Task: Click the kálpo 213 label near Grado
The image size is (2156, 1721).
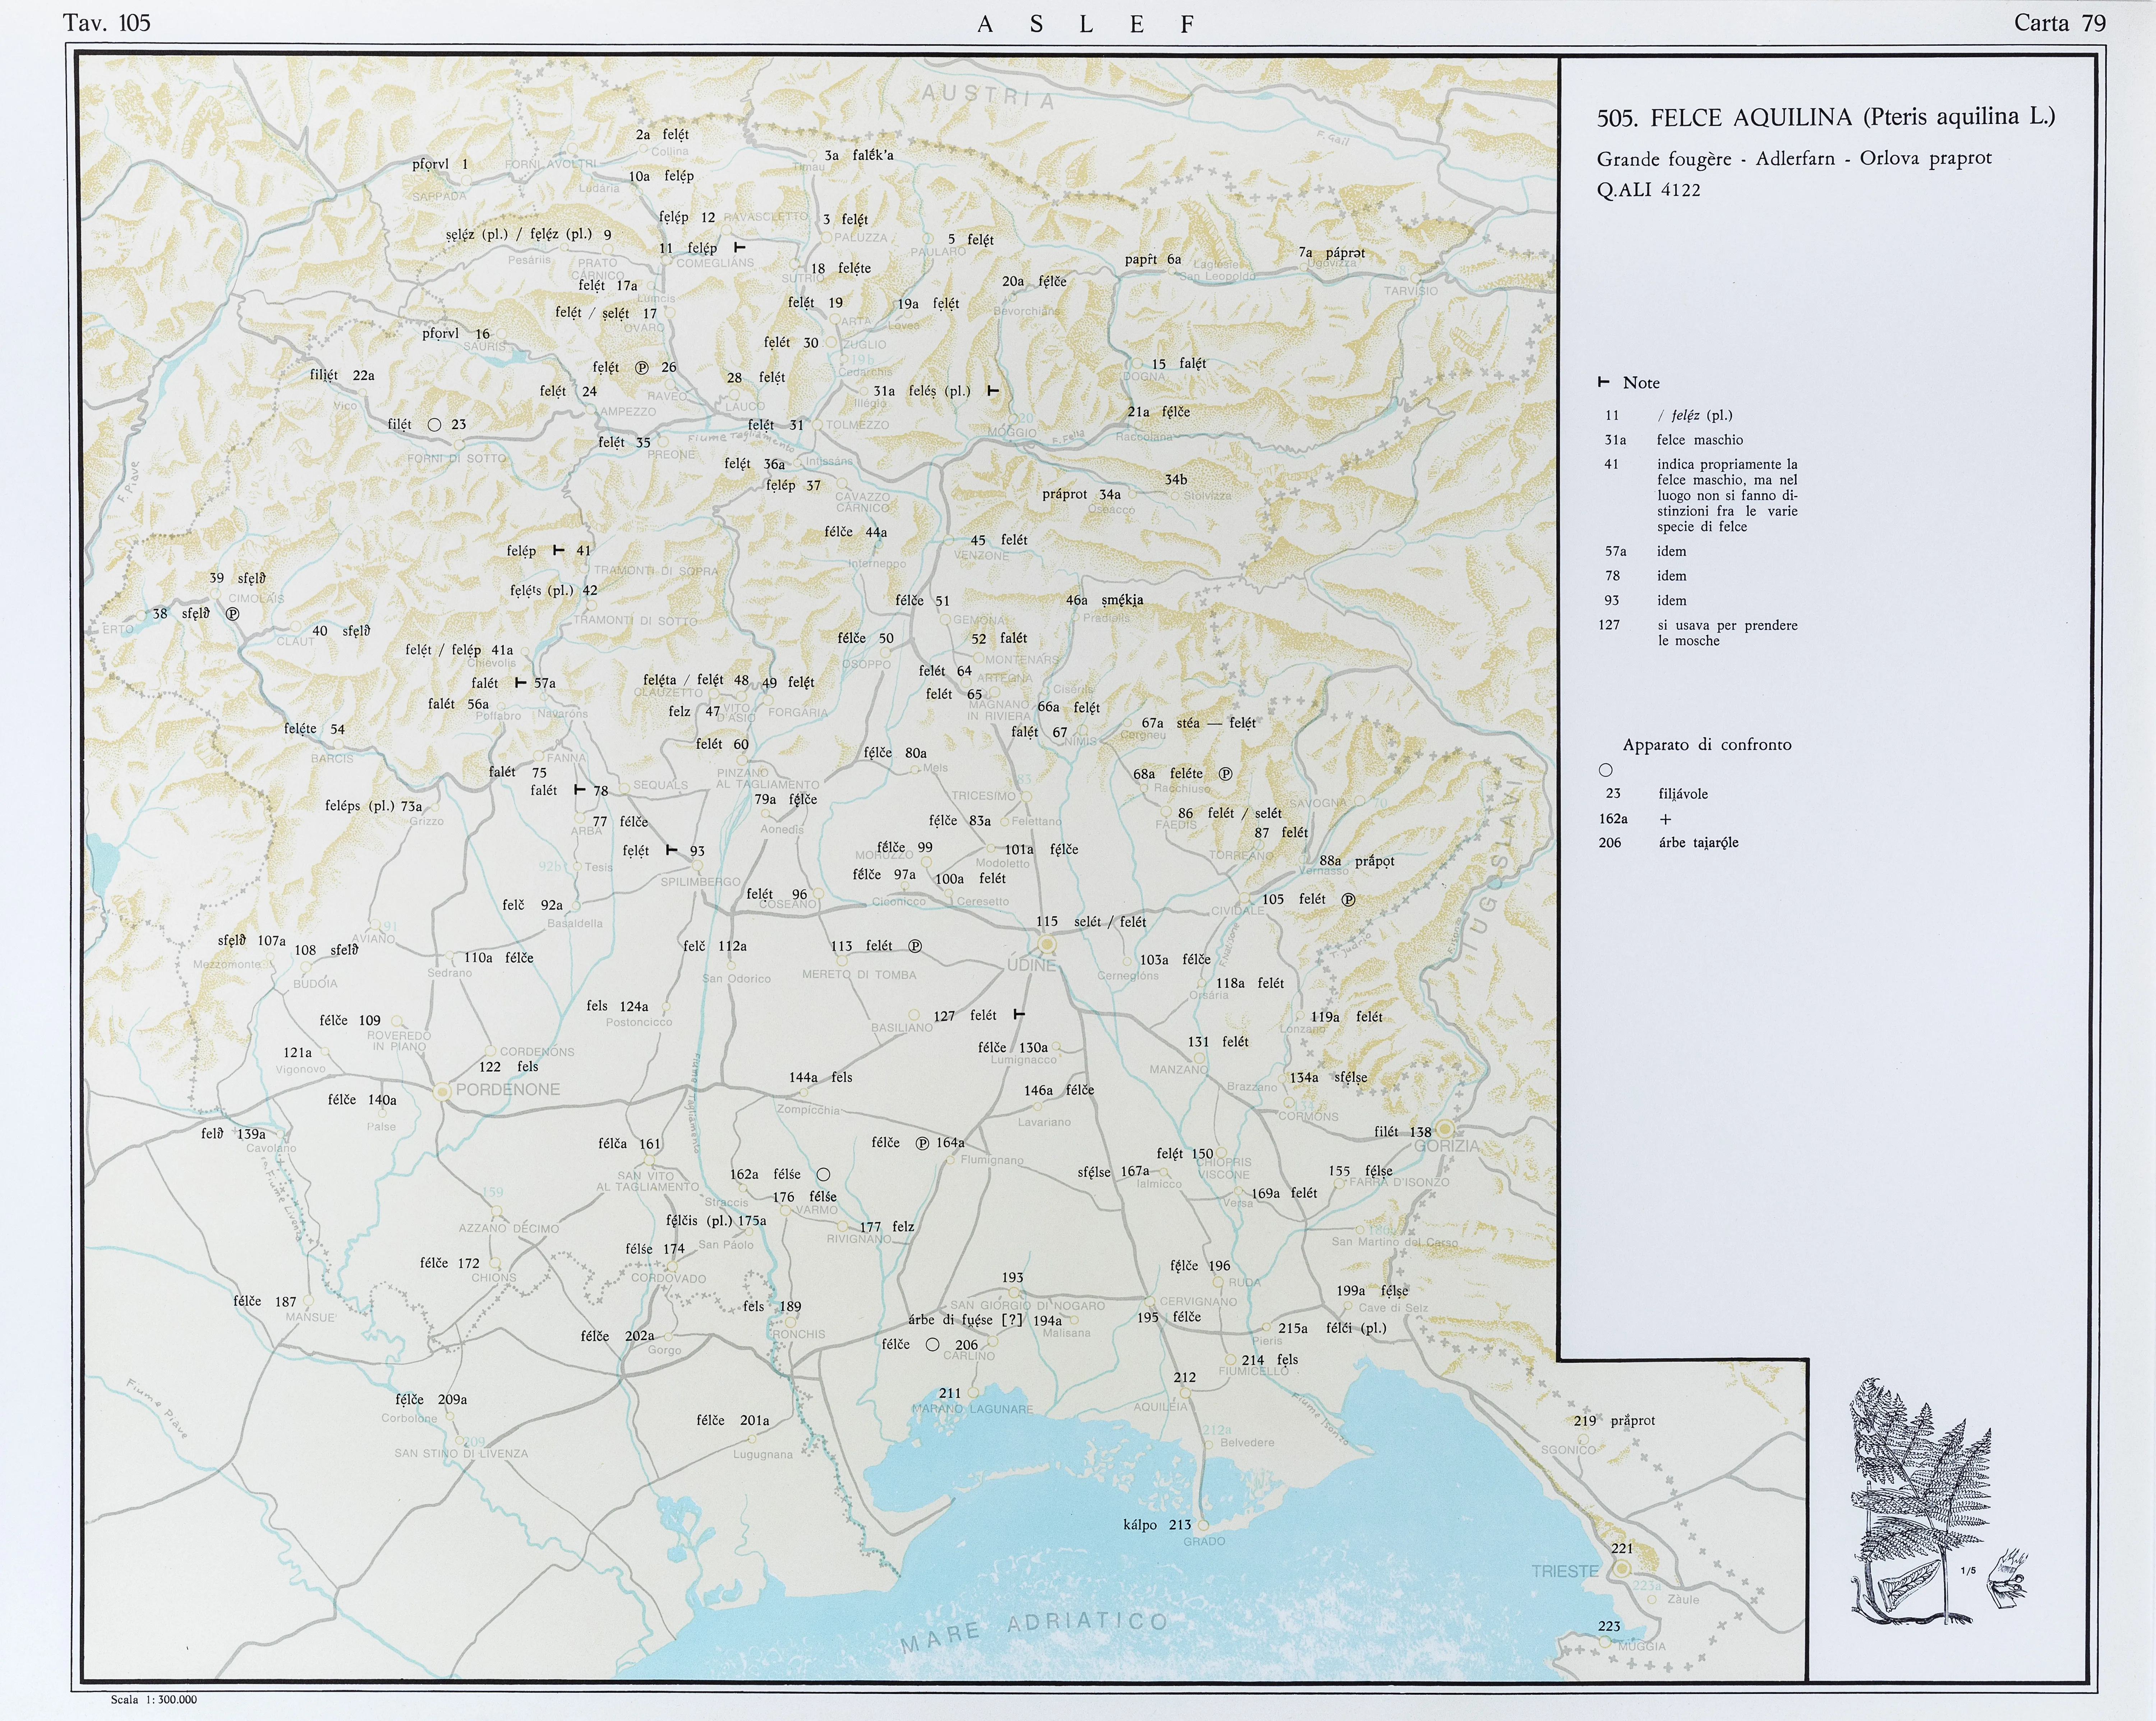Action: (1157, 1525)
